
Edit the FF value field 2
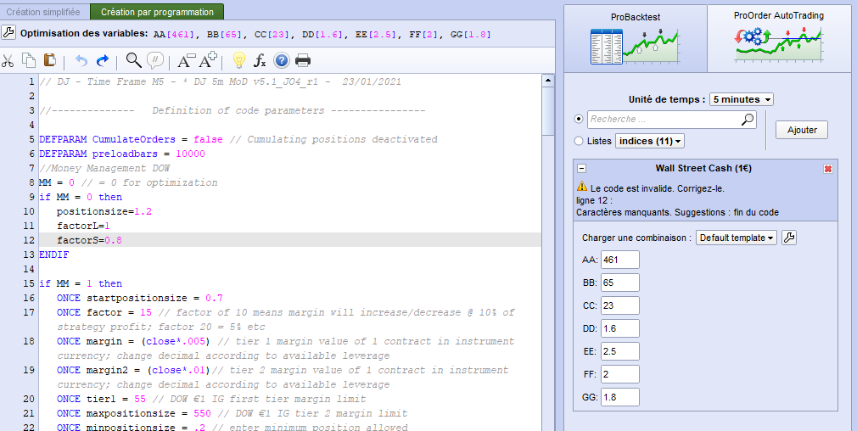(619, 375)
